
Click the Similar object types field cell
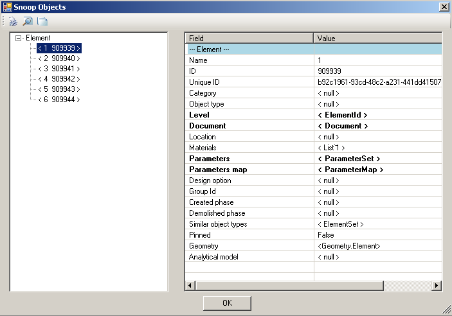pos(249,224)
